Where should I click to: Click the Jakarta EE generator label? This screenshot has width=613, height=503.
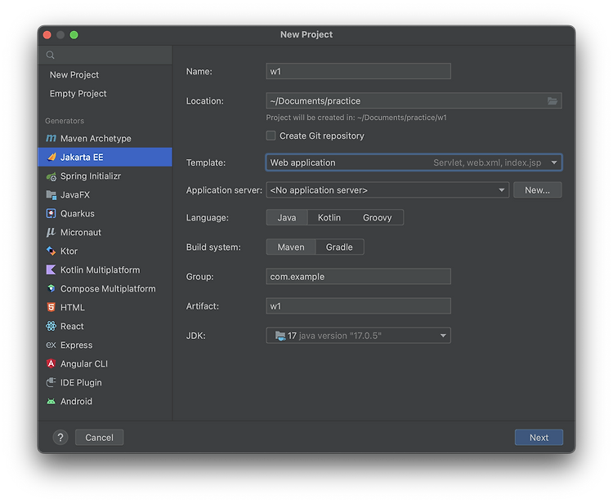82,157
